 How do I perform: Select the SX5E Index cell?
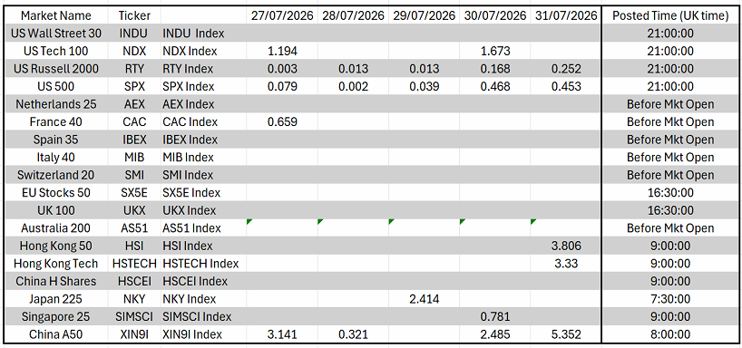203,192
